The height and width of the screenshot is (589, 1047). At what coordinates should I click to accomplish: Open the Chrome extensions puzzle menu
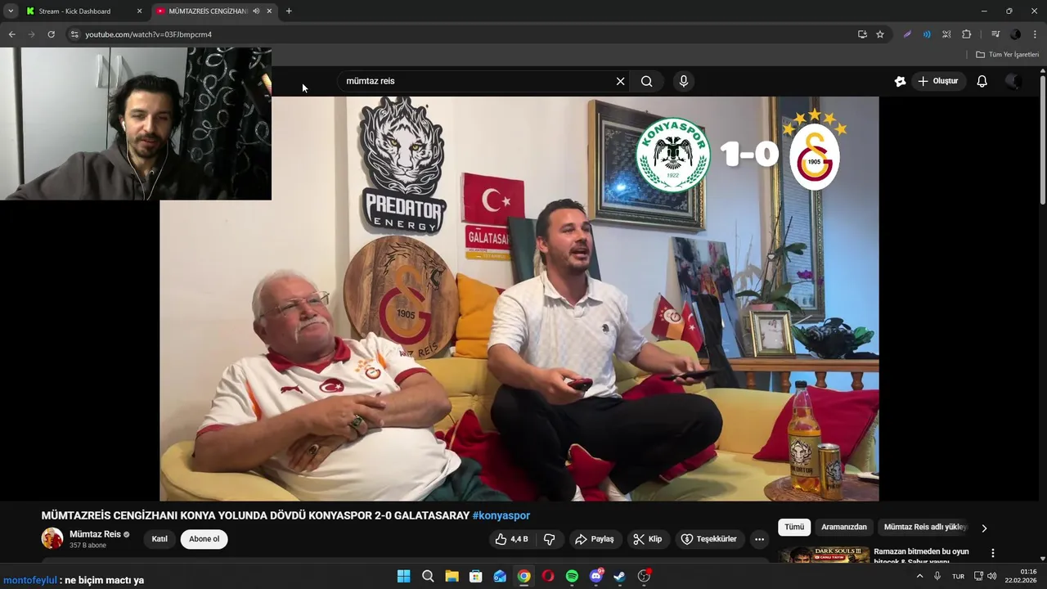tap(966, 34)
